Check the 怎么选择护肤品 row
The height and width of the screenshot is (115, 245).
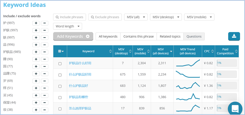click(x=60, y=109)
